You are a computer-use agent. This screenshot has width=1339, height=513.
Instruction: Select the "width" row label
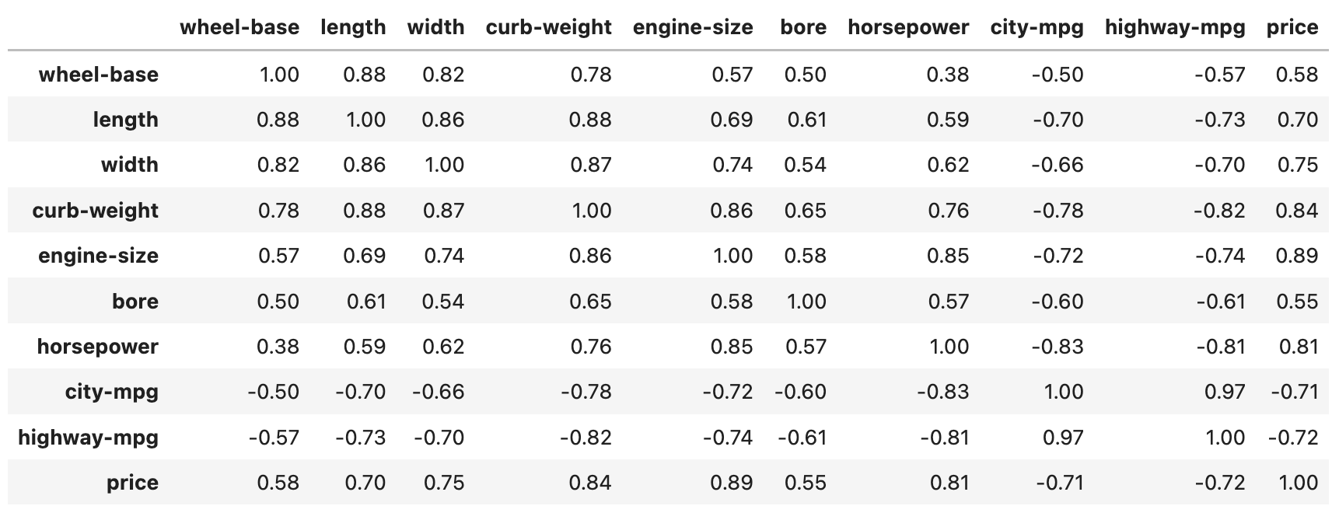(x=129, y=165)
